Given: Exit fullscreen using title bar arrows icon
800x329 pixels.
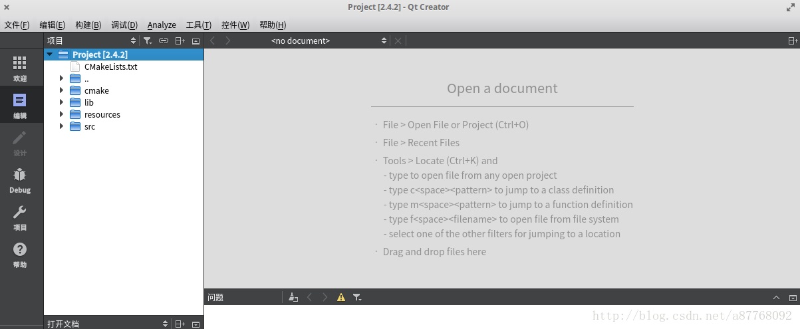Looking at the screenshot, I should pyautogui.click(x=790, y=7).
